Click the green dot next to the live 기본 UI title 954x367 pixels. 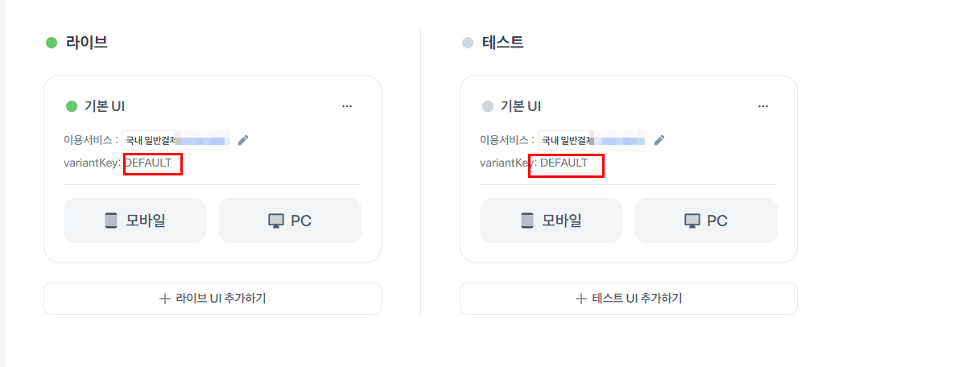[x=71, y=106]
